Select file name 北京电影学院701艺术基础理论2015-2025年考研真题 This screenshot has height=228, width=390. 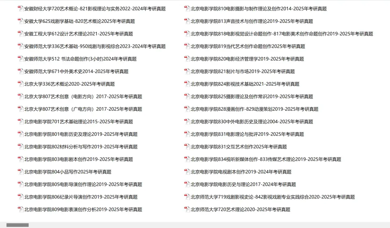79,121
